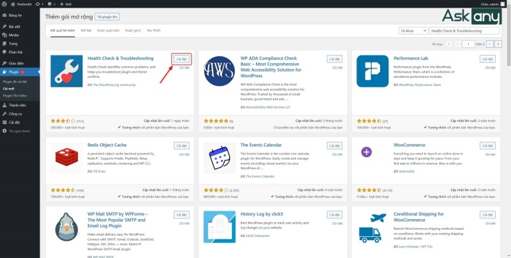The height and width of the screenshot is (258, 511).
Task: Open 'Health Check & Troubleshooting' title link
Action: click(120, 58)
